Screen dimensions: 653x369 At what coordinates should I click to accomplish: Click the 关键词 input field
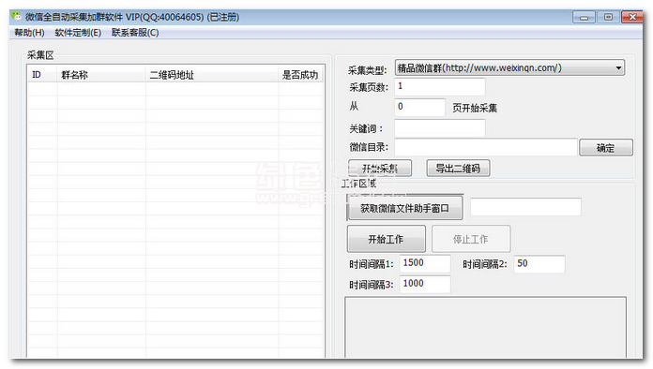point(439,128)
